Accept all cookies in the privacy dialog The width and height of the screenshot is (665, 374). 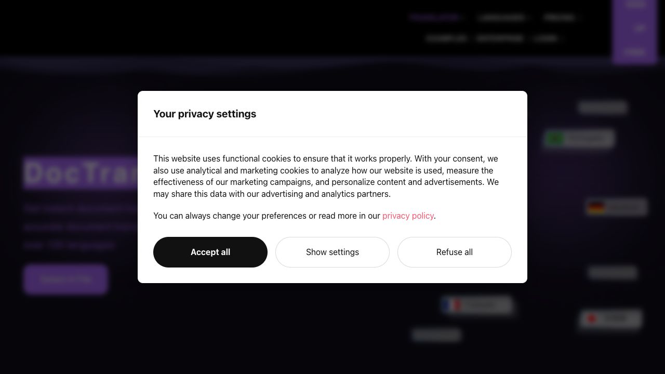click(x=210, y=252)
